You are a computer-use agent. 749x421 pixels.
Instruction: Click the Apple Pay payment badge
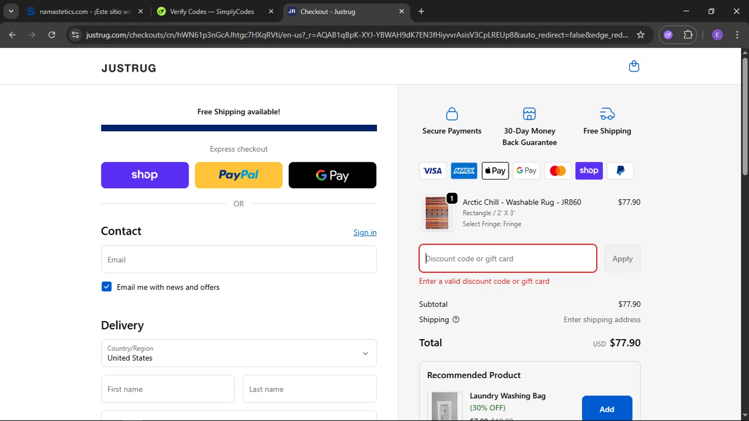[495, 171]
